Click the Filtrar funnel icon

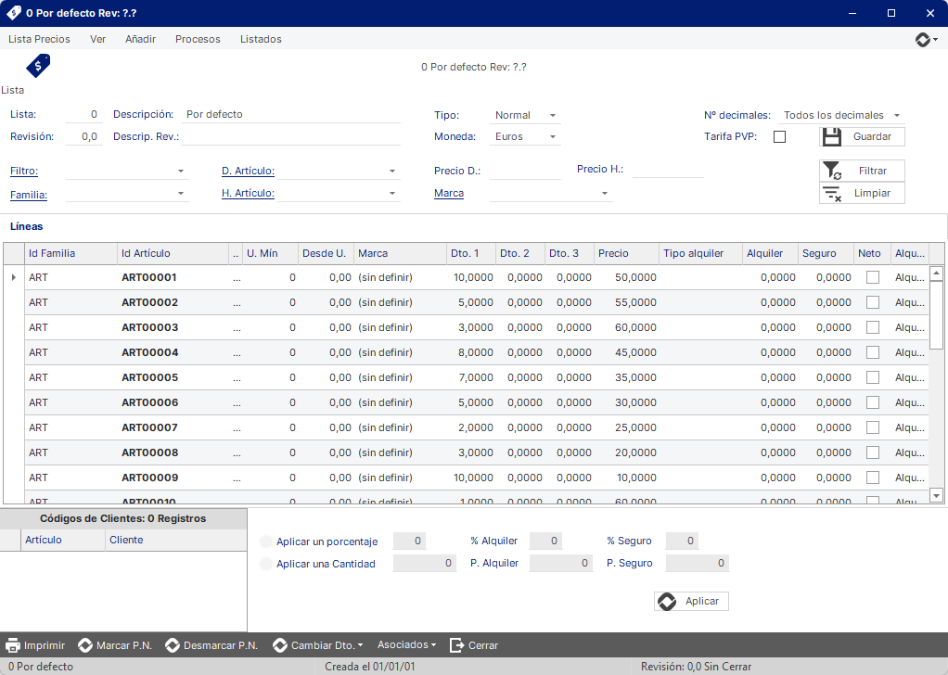point(832,171)
